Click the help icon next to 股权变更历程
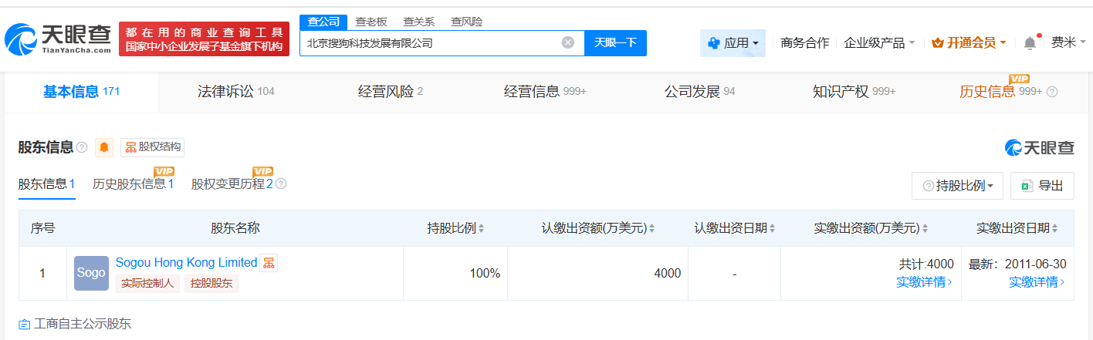Viewport: 1093px width, 340px height. (x=281, y=184)
